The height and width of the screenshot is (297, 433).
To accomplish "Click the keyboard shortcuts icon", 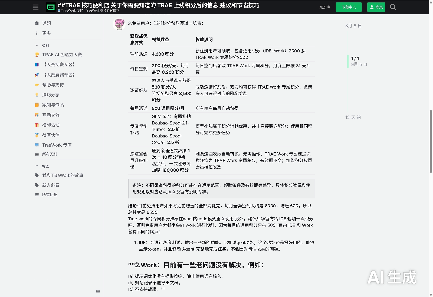I will tap(98, 291).
